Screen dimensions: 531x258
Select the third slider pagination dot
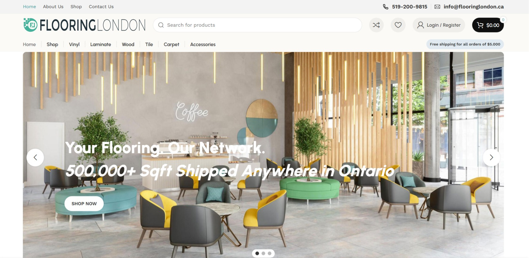click(x=270, y=253)
